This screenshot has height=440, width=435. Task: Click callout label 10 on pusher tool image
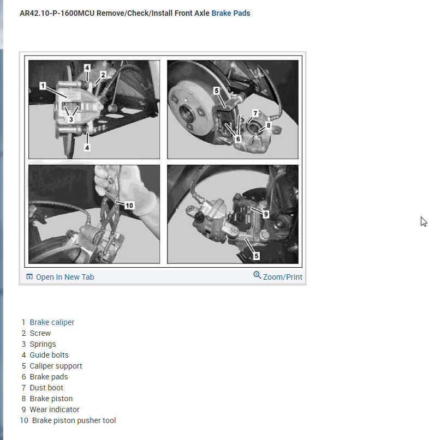tap(129, 206)
